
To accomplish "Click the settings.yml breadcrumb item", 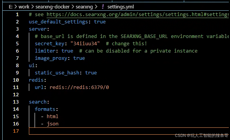I will tap(120, 7).
